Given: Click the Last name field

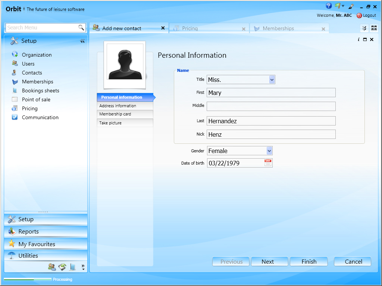Looking at the screenshot, I should [x=271, y=121].
